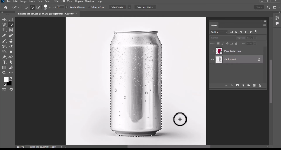Expand the Select Subject dropdown arrow
Viewport: 281px width, 150px height.
pos(129,7)
